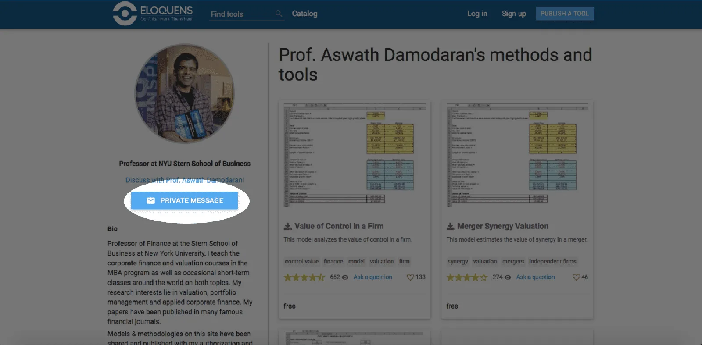
Task: Click star rating on Merger Synergy card
Action: click(x=467, y=277)
